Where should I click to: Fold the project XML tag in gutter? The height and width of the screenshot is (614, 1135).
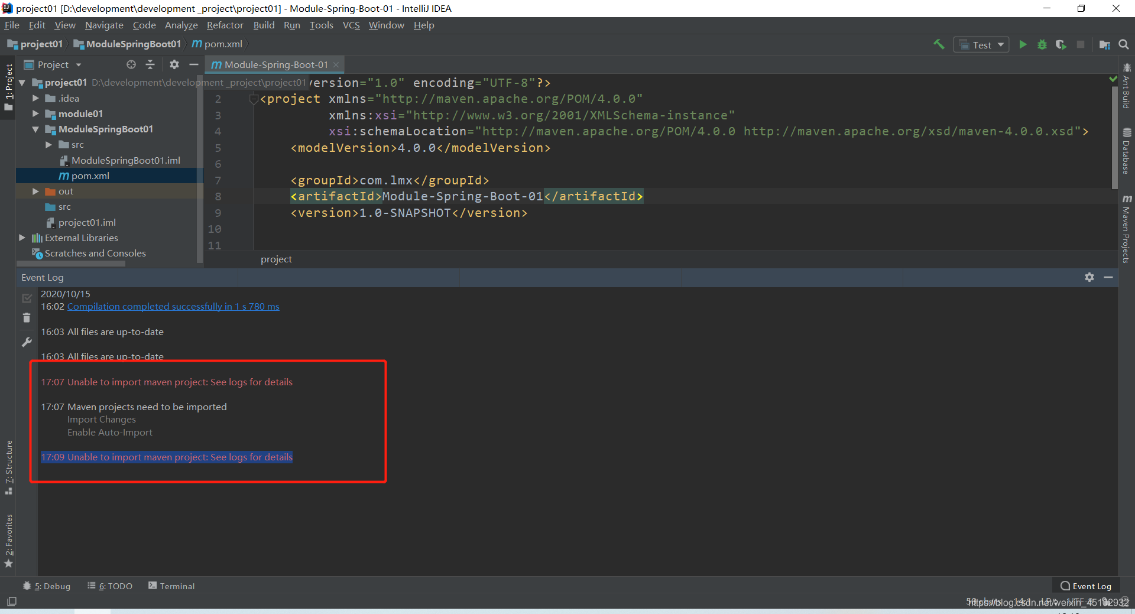click(254, 99)
